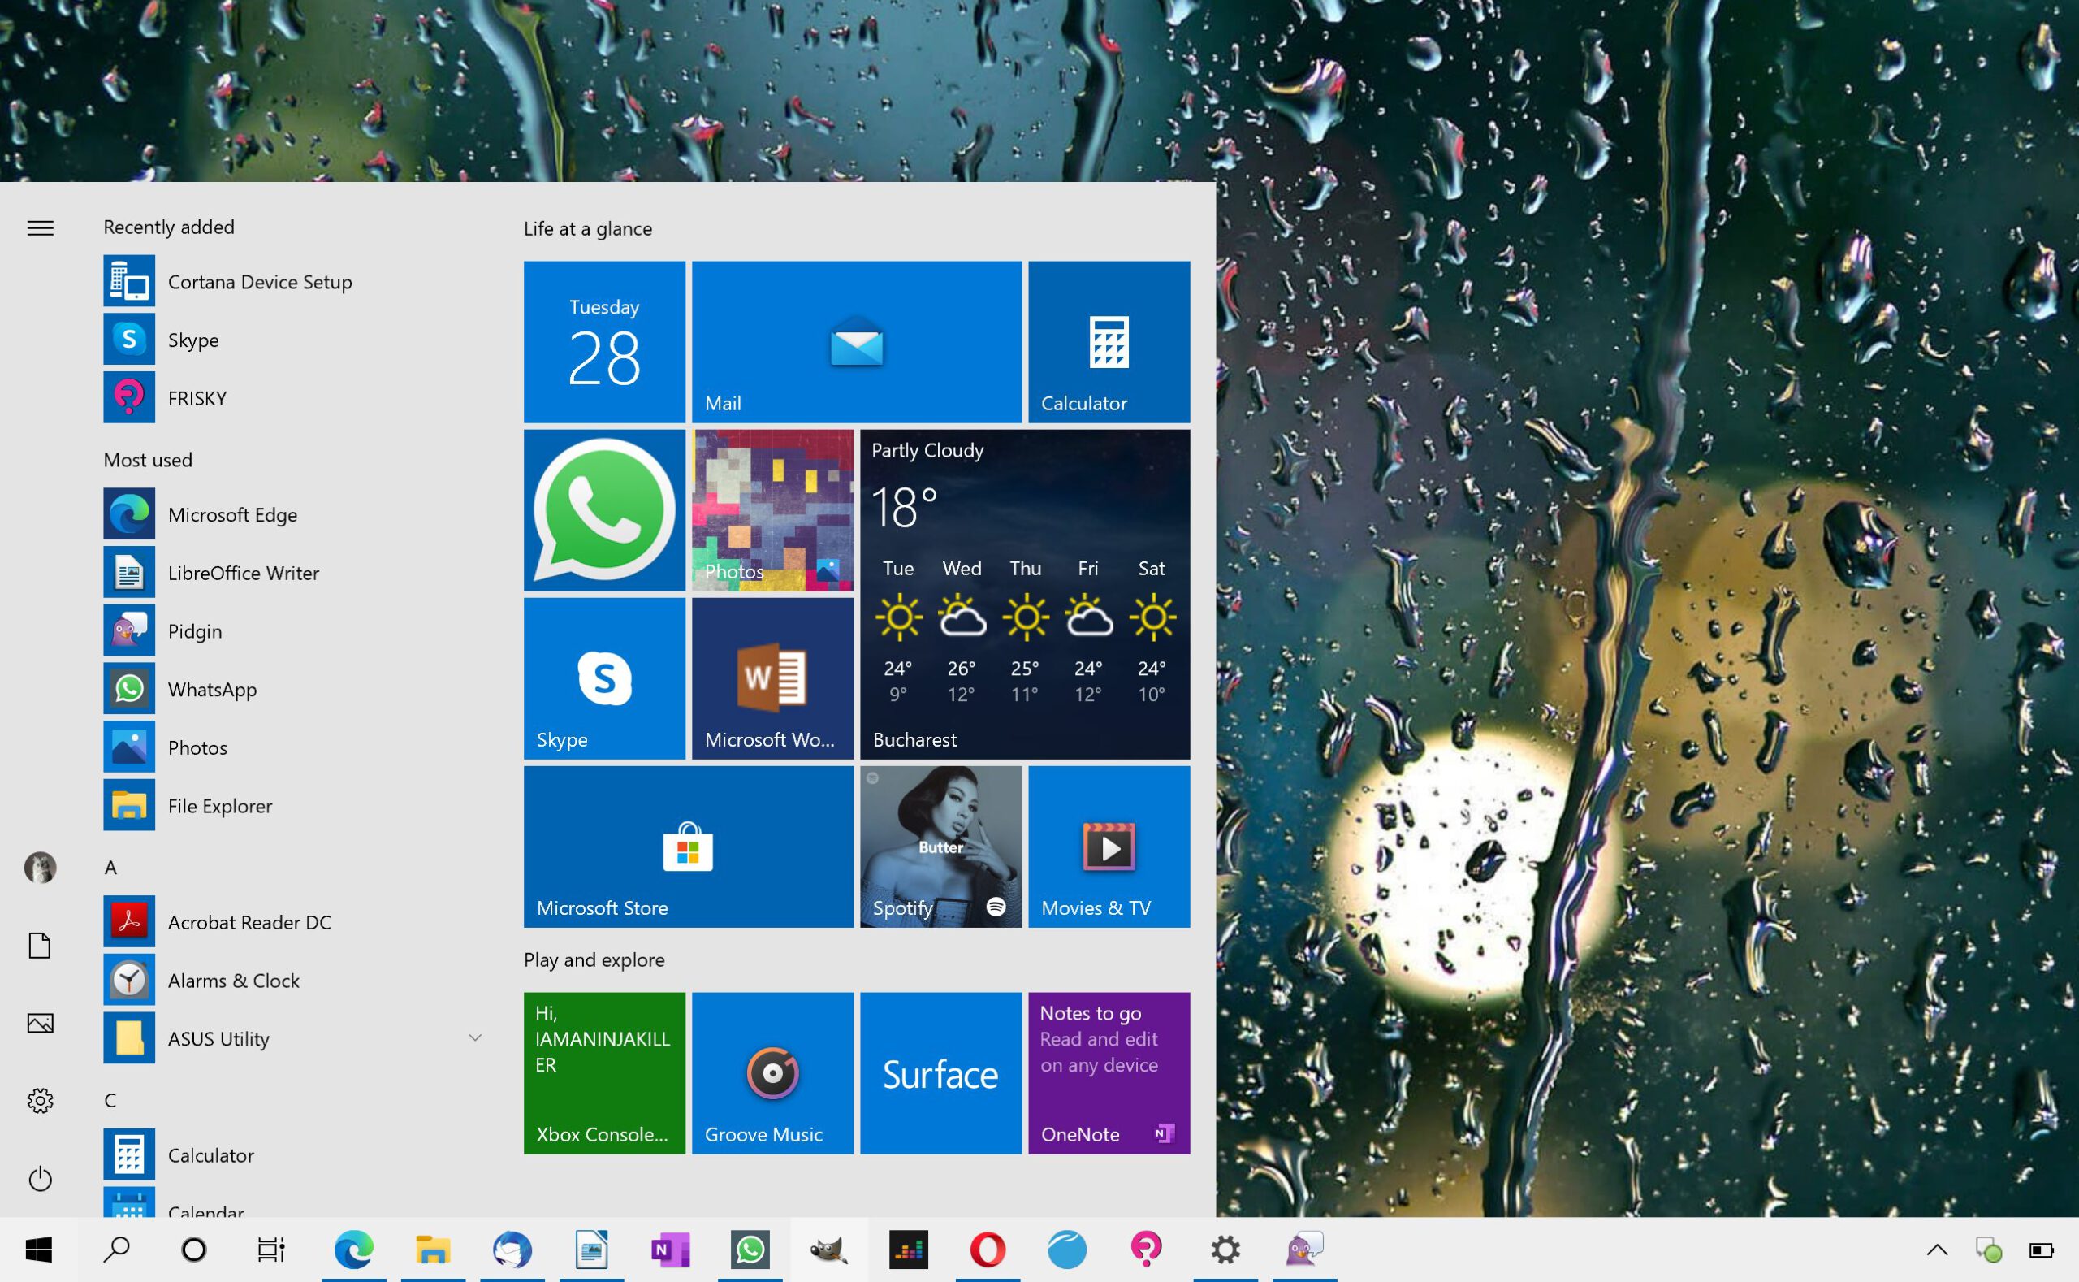Open taskbar Search magnifier

tap(117, 1250)
